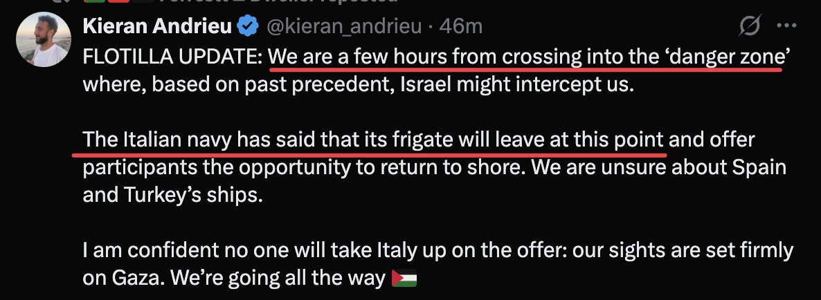The image size is (821, 300).
Task: Click the 'FLOTILLA UPDATE:' text
Action: pyautogui.click(x=173, y=58)
